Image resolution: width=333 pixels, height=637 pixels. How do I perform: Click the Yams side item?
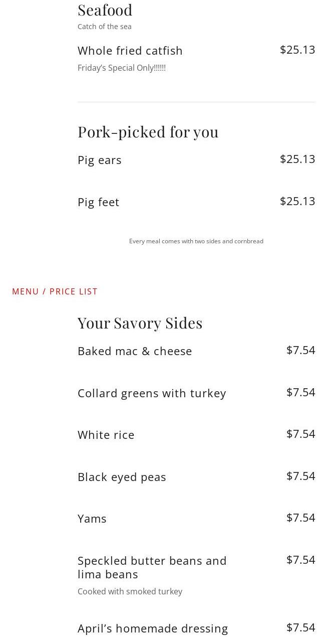click(x=92, y=519)
